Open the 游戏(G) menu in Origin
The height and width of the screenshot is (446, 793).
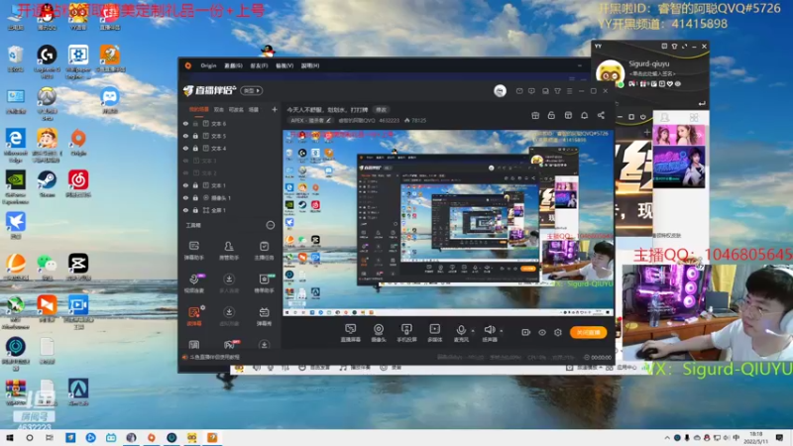pyautogui.click(x=233, y=65)
